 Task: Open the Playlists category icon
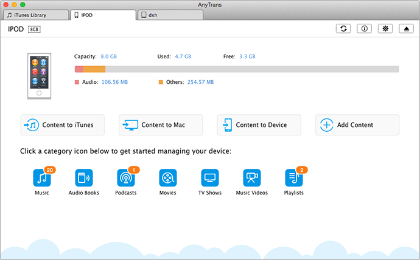[x=294, y=178]
